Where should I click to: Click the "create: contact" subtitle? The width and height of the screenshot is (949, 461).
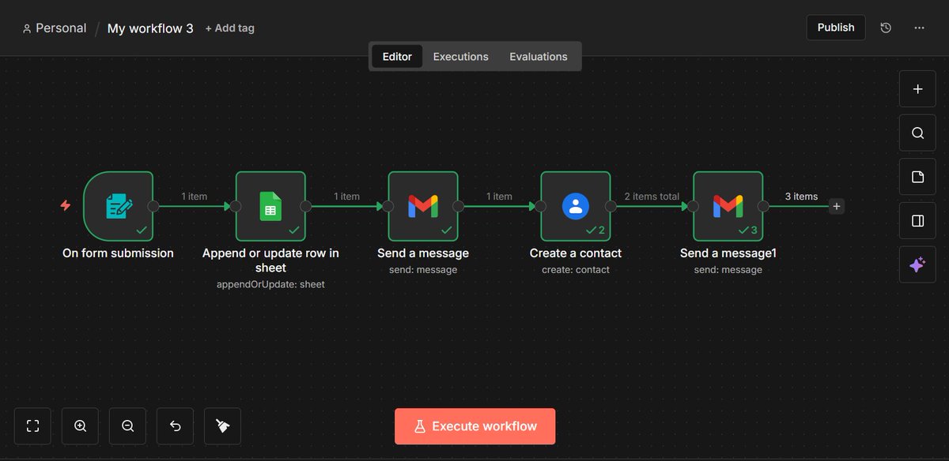coord(576,270)
